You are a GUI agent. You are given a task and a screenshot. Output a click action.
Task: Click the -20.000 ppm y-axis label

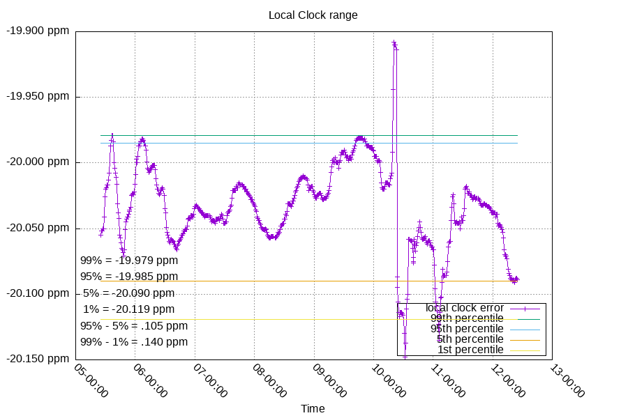pyautogui.click(x=38, y=162)
